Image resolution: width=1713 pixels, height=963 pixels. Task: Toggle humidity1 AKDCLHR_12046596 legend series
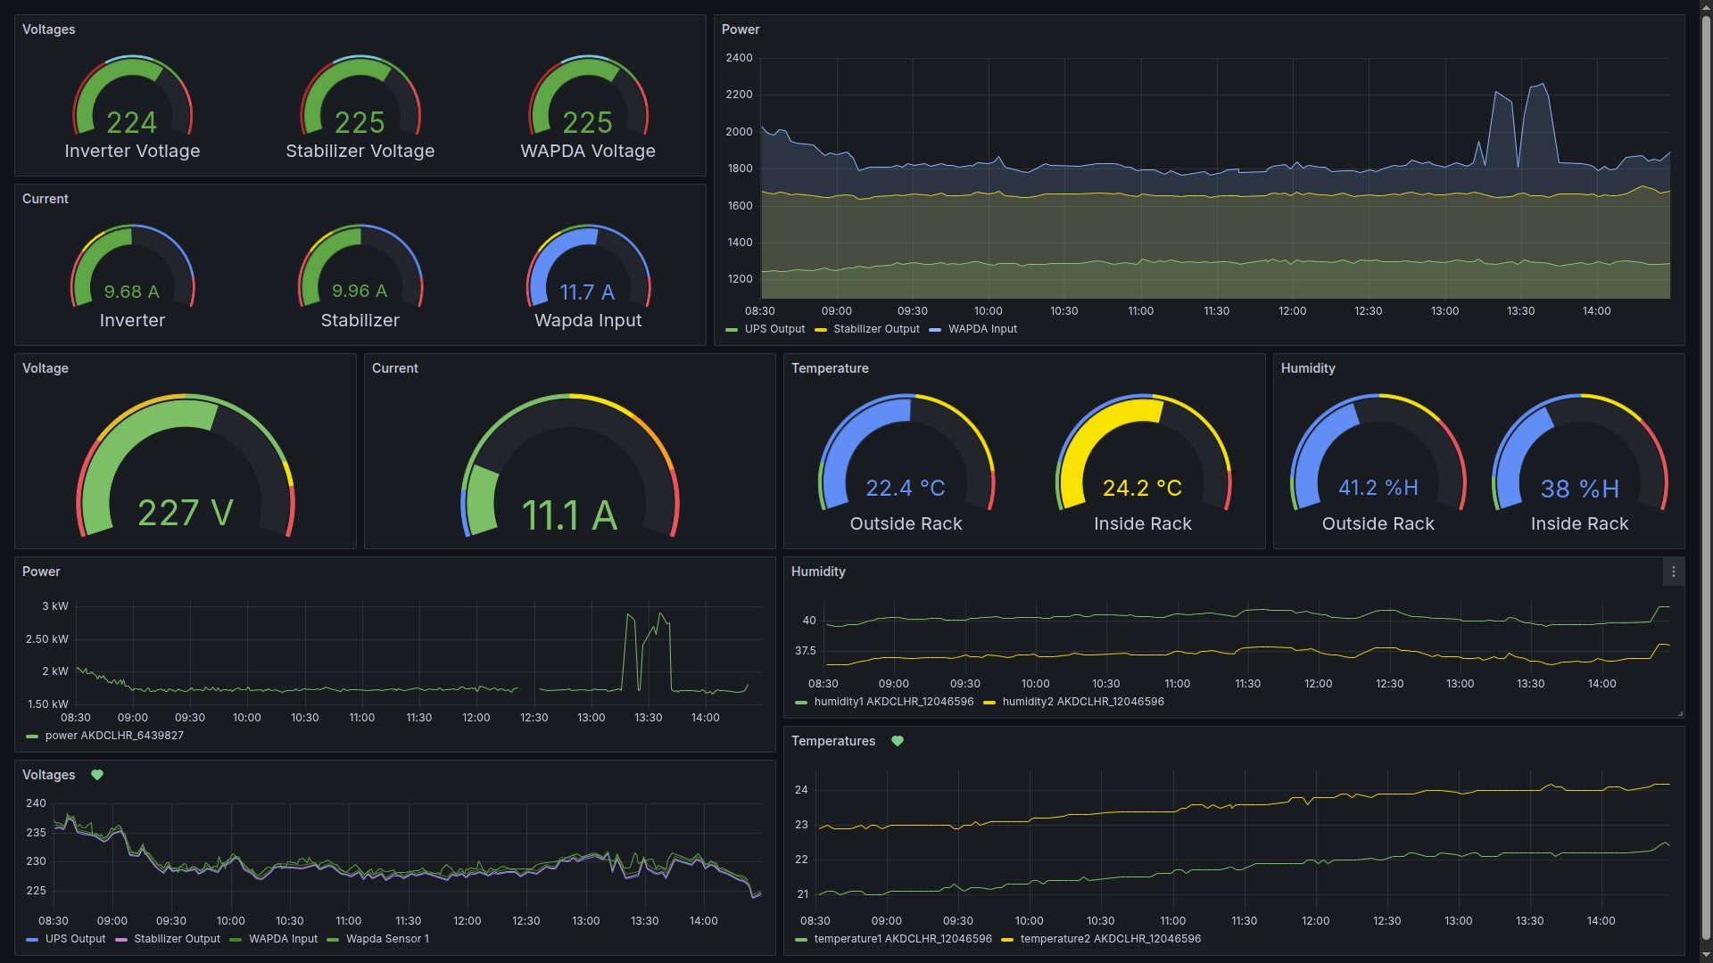(892, 702)
